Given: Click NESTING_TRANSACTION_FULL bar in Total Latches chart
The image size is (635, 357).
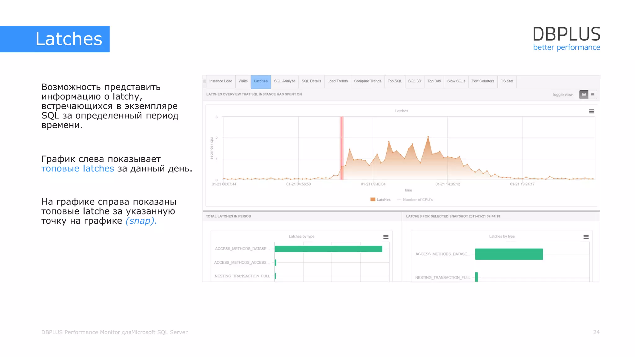Looking at the screenshot, I should pyautogui.click(x=275, y=276).
